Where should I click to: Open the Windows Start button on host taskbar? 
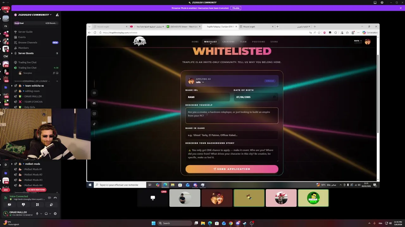pyautogui.click(x=153, y=223)
